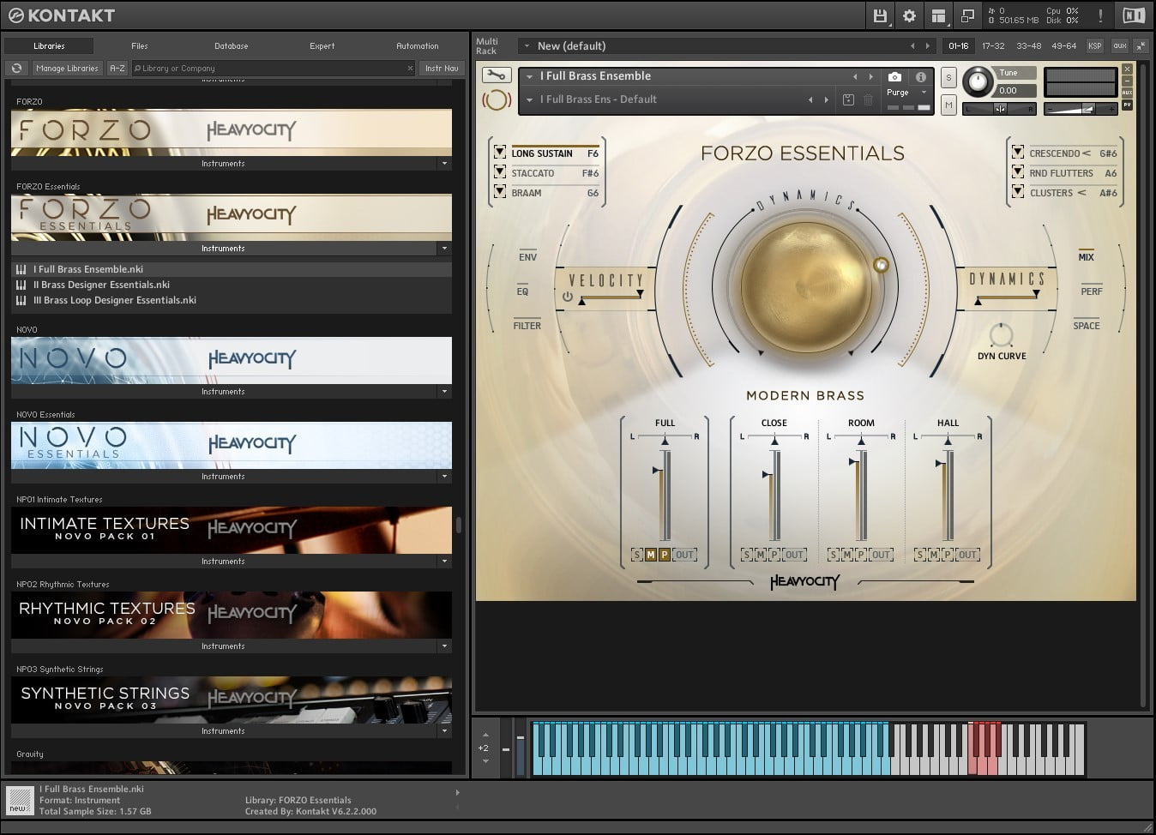Image resolution: width=1156 pixels, height=835 pixels.
Task: Close the Full Brass Ensemble instrument
Action: pos(1127,69)
